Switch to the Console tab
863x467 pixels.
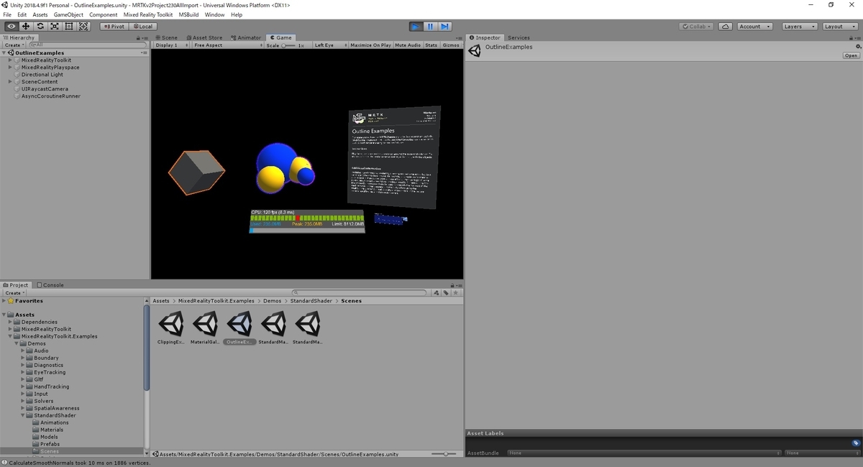click(x=50, y=285)
